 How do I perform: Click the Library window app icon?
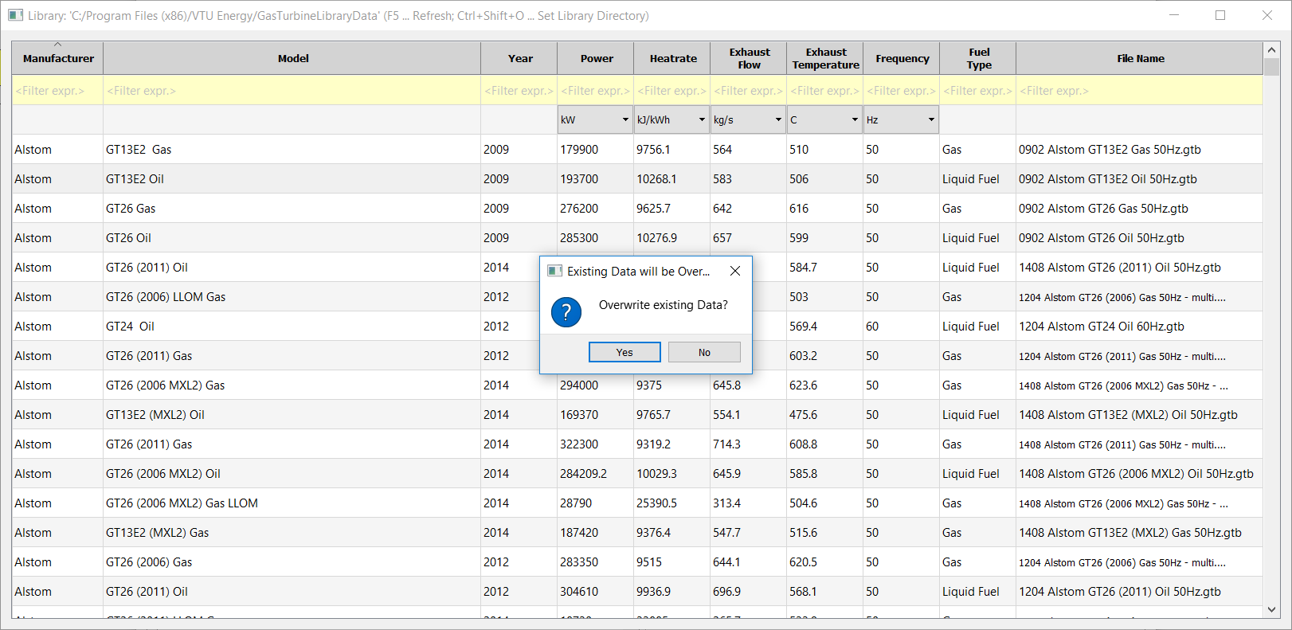[x=15, y=15]
